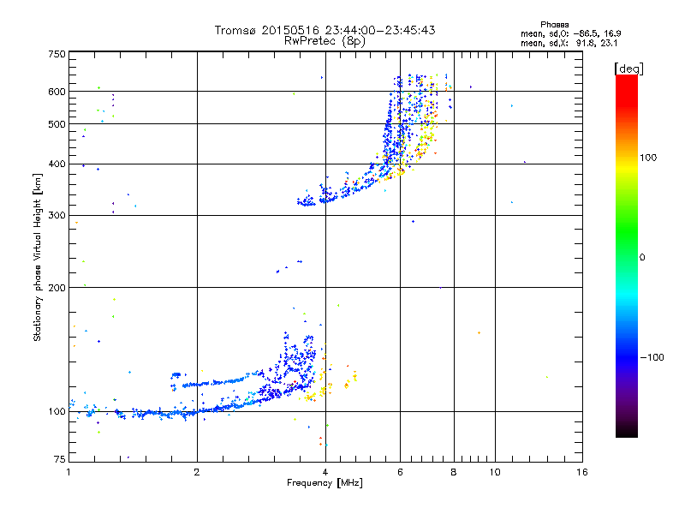The height and width of the screenshot is (514, 685).
Task: Click the '-100' colorbar tick label
Action: click(652, 357)
